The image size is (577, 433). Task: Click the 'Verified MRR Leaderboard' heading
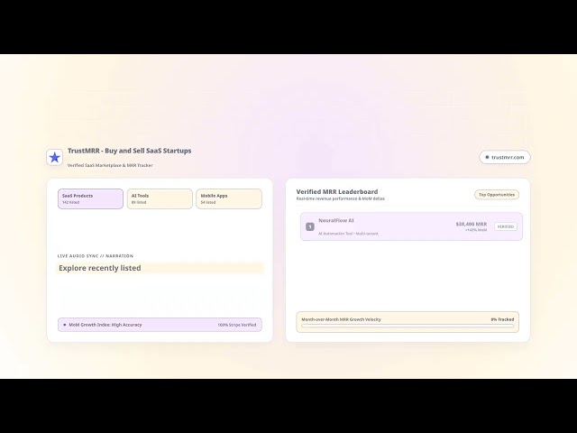[x=337, y=191]
